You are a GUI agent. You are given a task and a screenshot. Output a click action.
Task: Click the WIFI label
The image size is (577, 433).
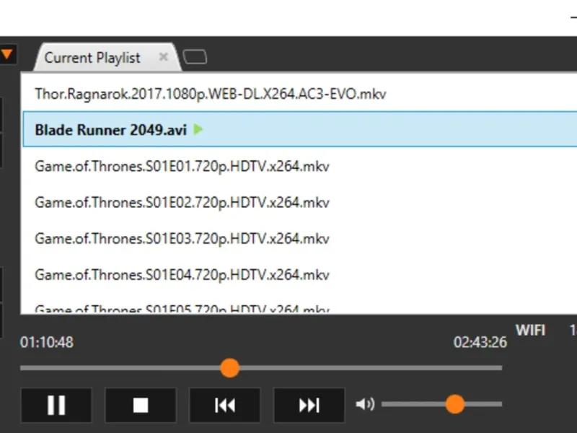point(530,331)
